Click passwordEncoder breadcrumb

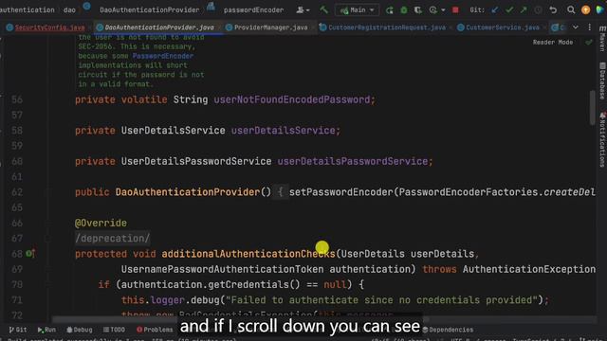point(253,10)
